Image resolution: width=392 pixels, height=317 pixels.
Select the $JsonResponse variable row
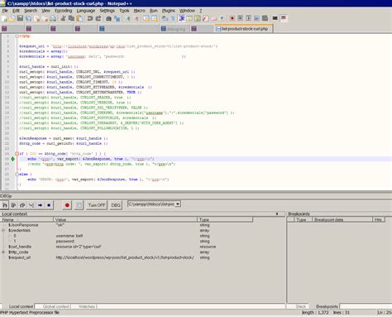(x=23, y=225)
